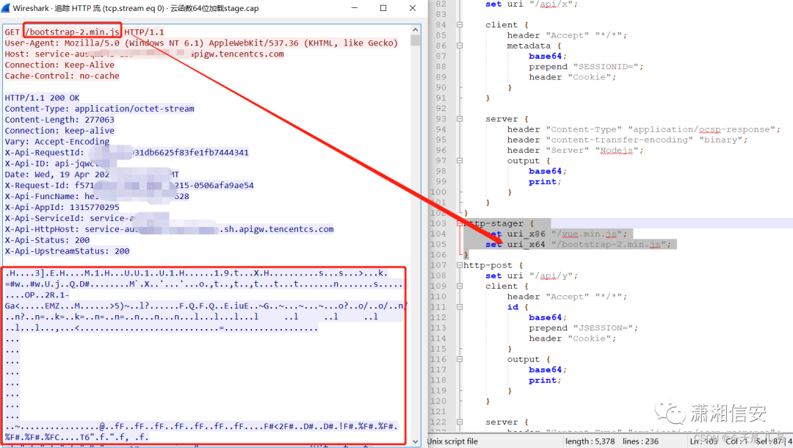Viewport: 793px width, 448px height.
Task: Click 'set uri "/api/x"' in the editor
Action: [x=531, y=4]
